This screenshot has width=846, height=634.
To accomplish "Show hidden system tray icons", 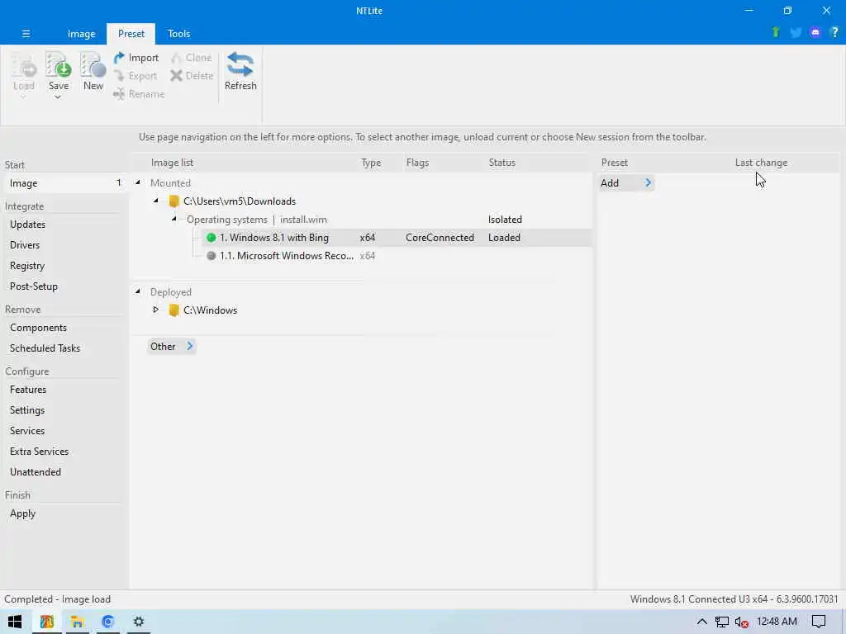I will pyautogui.click(x=701, y=622).
